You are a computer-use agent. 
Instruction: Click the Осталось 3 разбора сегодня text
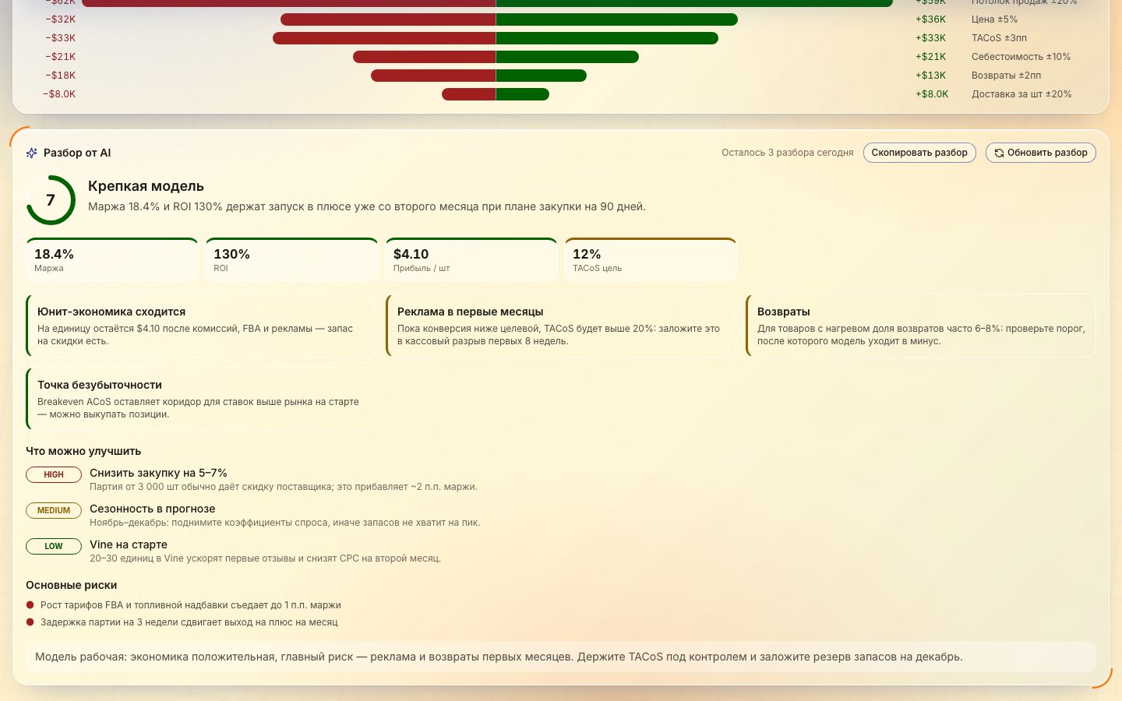point(788,153)
